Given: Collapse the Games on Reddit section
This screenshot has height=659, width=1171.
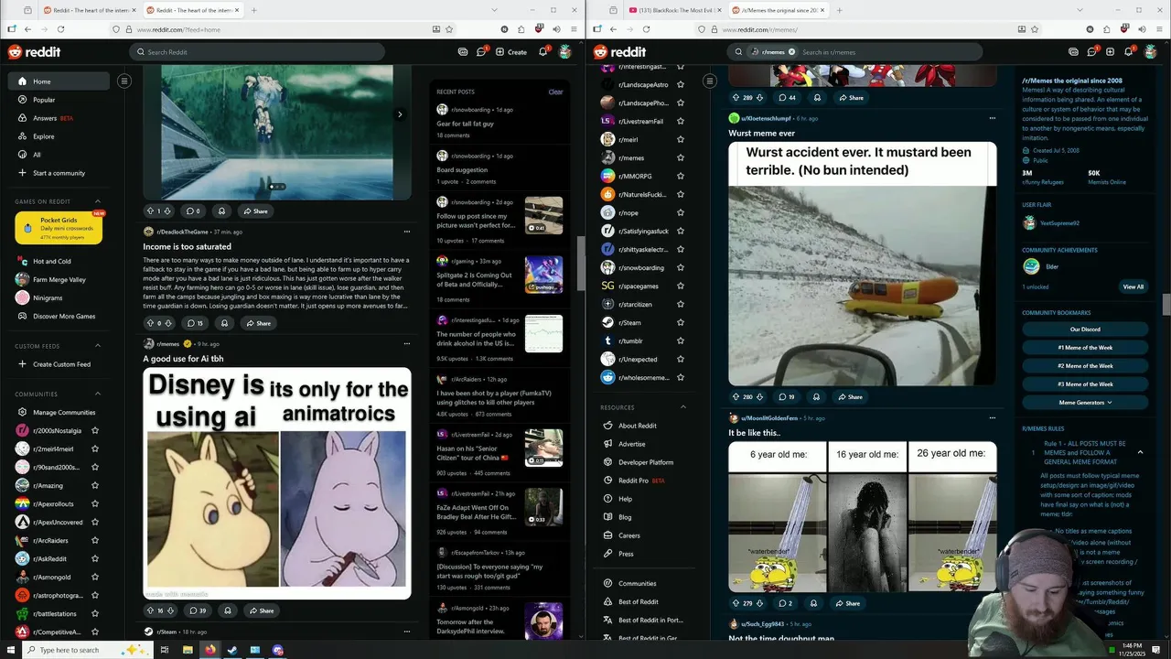Looking at the screenshot, I should click(98, 201).
